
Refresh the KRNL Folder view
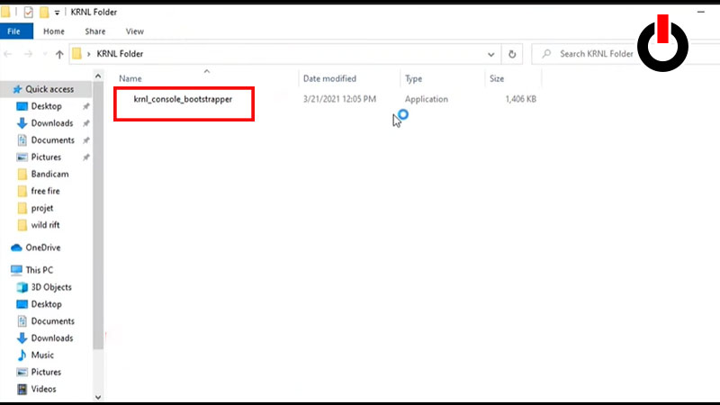[x=512, y=54]
